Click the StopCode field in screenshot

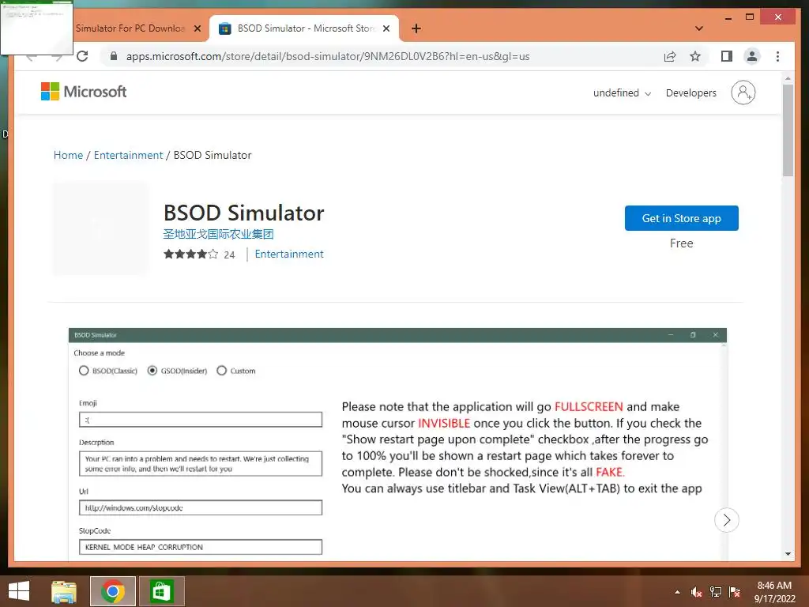[201, 547]
